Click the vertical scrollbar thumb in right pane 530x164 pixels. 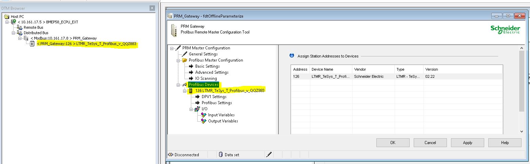(522, 81)
